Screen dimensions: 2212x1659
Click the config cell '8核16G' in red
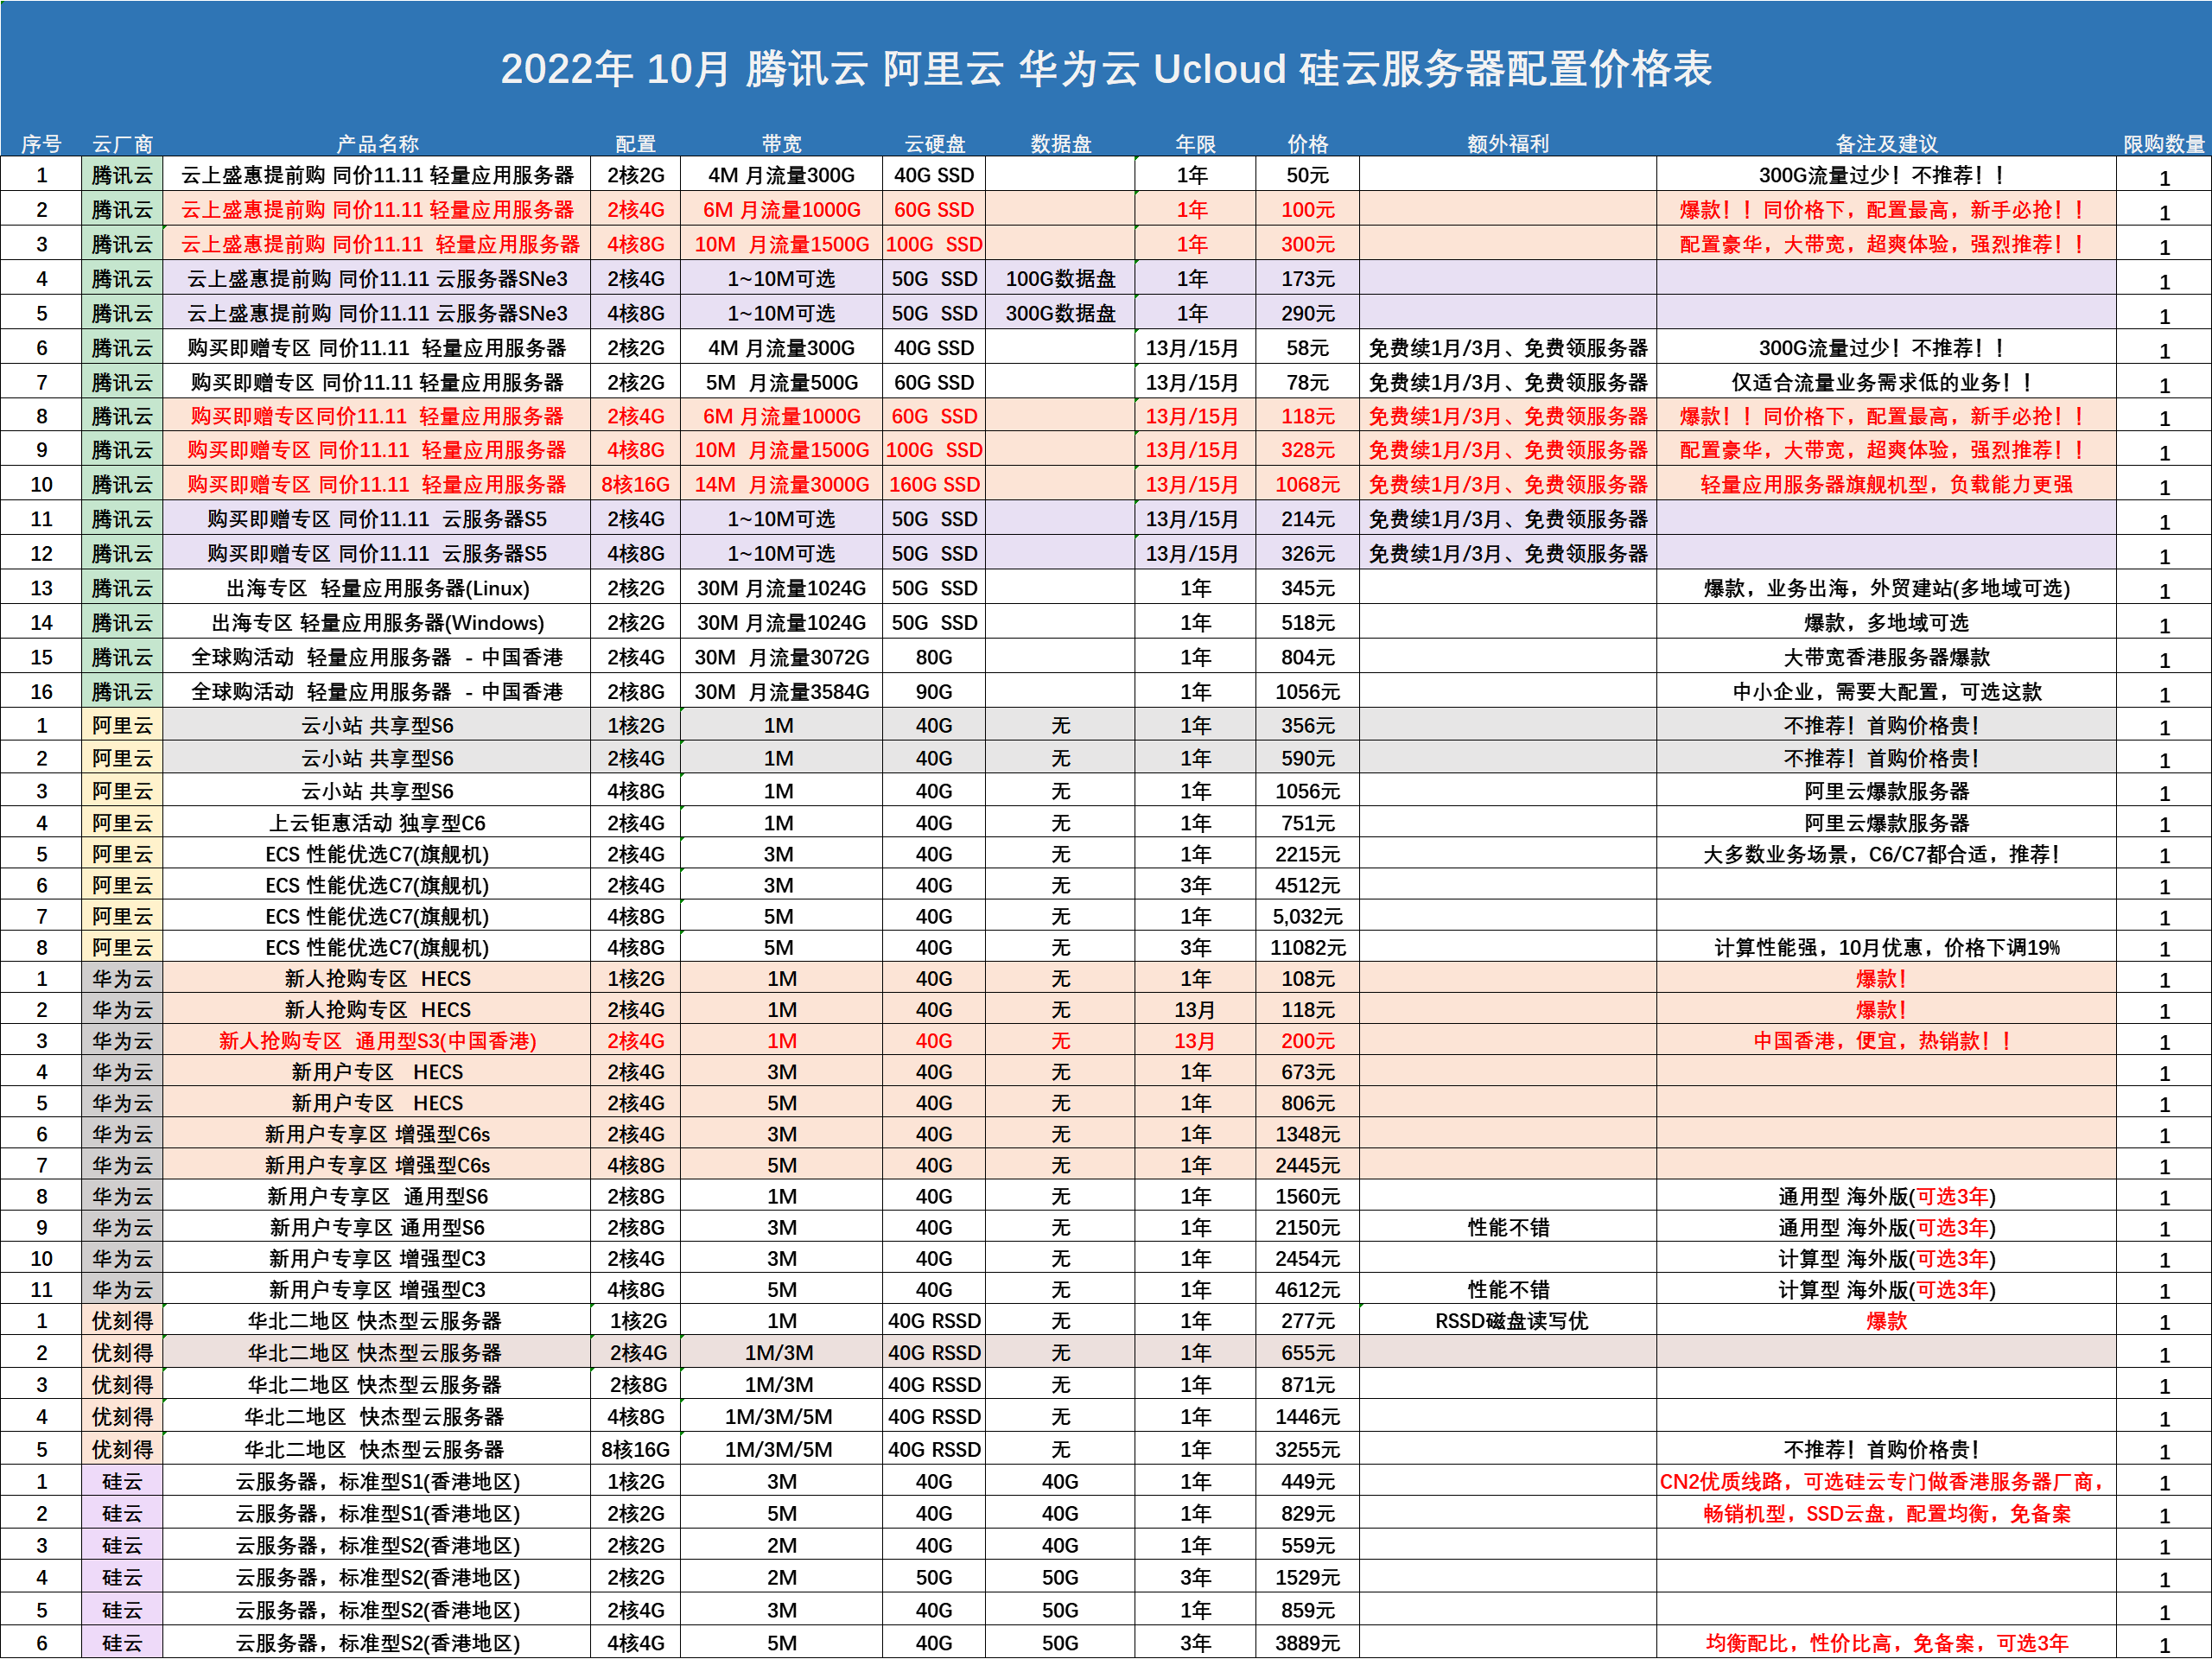pos(635,485)
